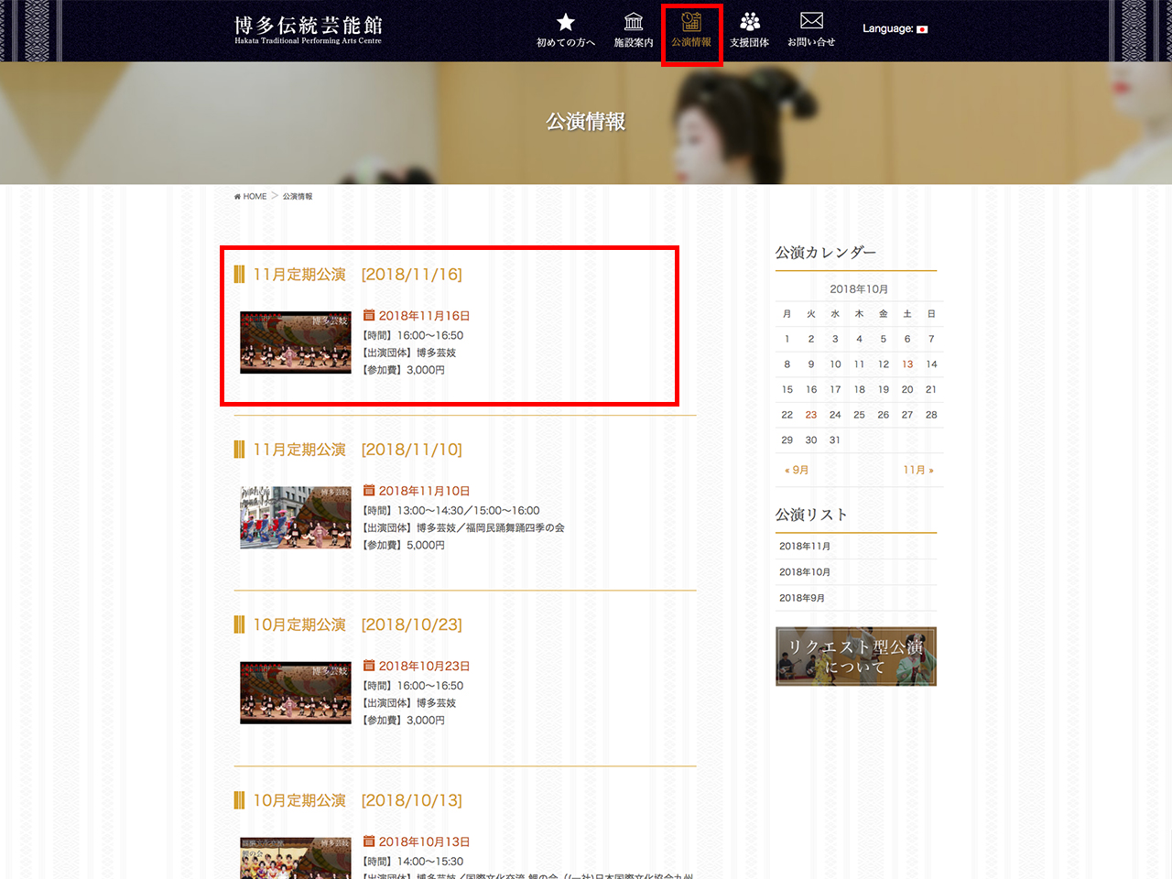Open the facility guide building icon

633,23
